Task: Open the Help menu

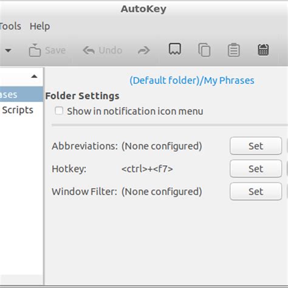Action: coord(39,26)
